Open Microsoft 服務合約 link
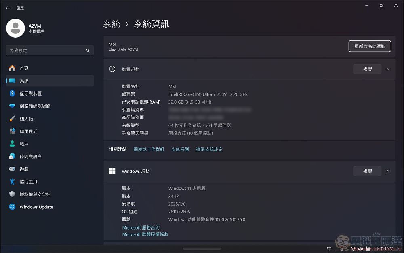 pos(141,227)
